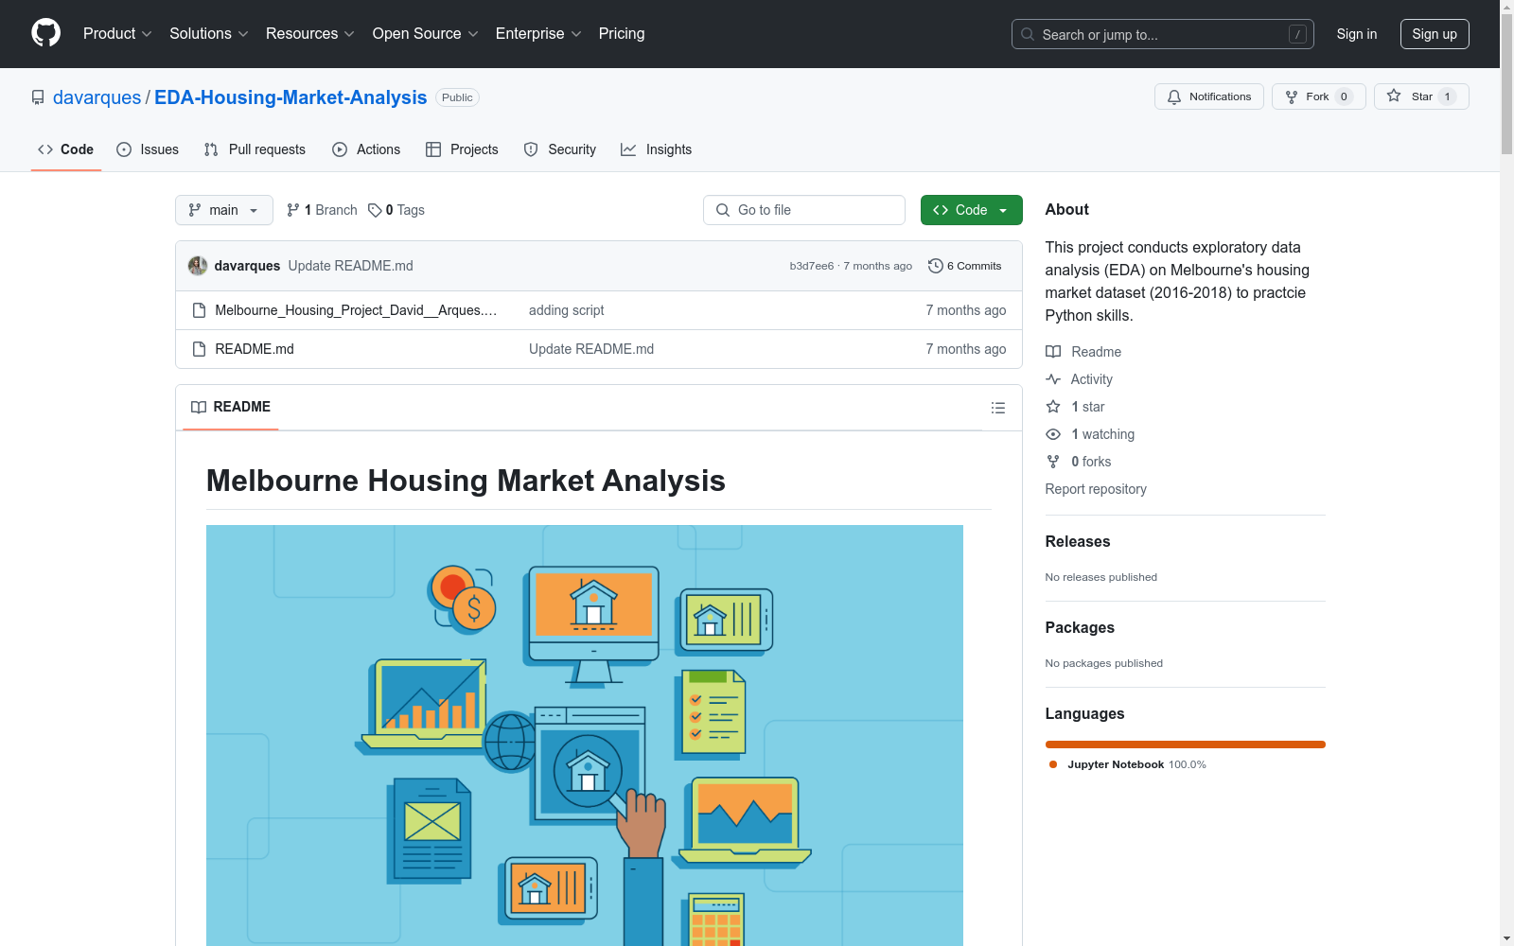1514x946 pixels.
Task: Click the Releases heading
Action: (x=1078, y=541)
